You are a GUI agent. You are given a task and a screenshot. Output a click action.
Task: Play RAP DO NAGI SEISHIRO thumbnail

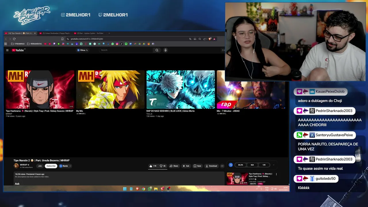click(x=181, y=89)
